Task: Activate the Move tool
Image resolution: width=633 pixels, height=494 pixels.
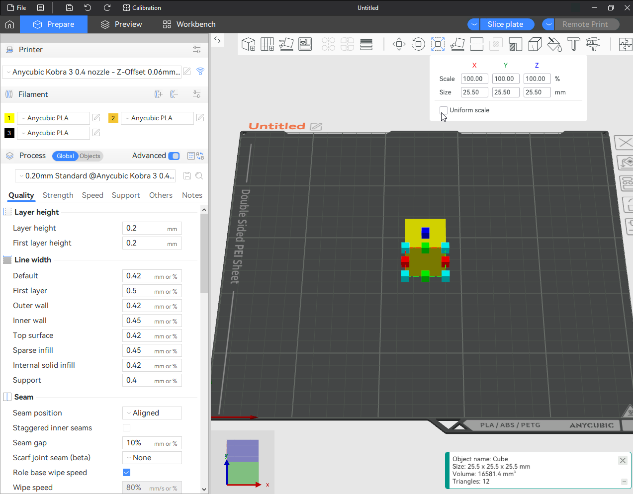Action: click(399, 44)
